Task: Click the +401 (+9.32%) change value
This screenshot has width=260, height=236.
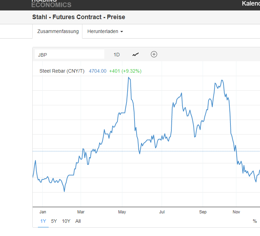Action: tap(125, 71)
